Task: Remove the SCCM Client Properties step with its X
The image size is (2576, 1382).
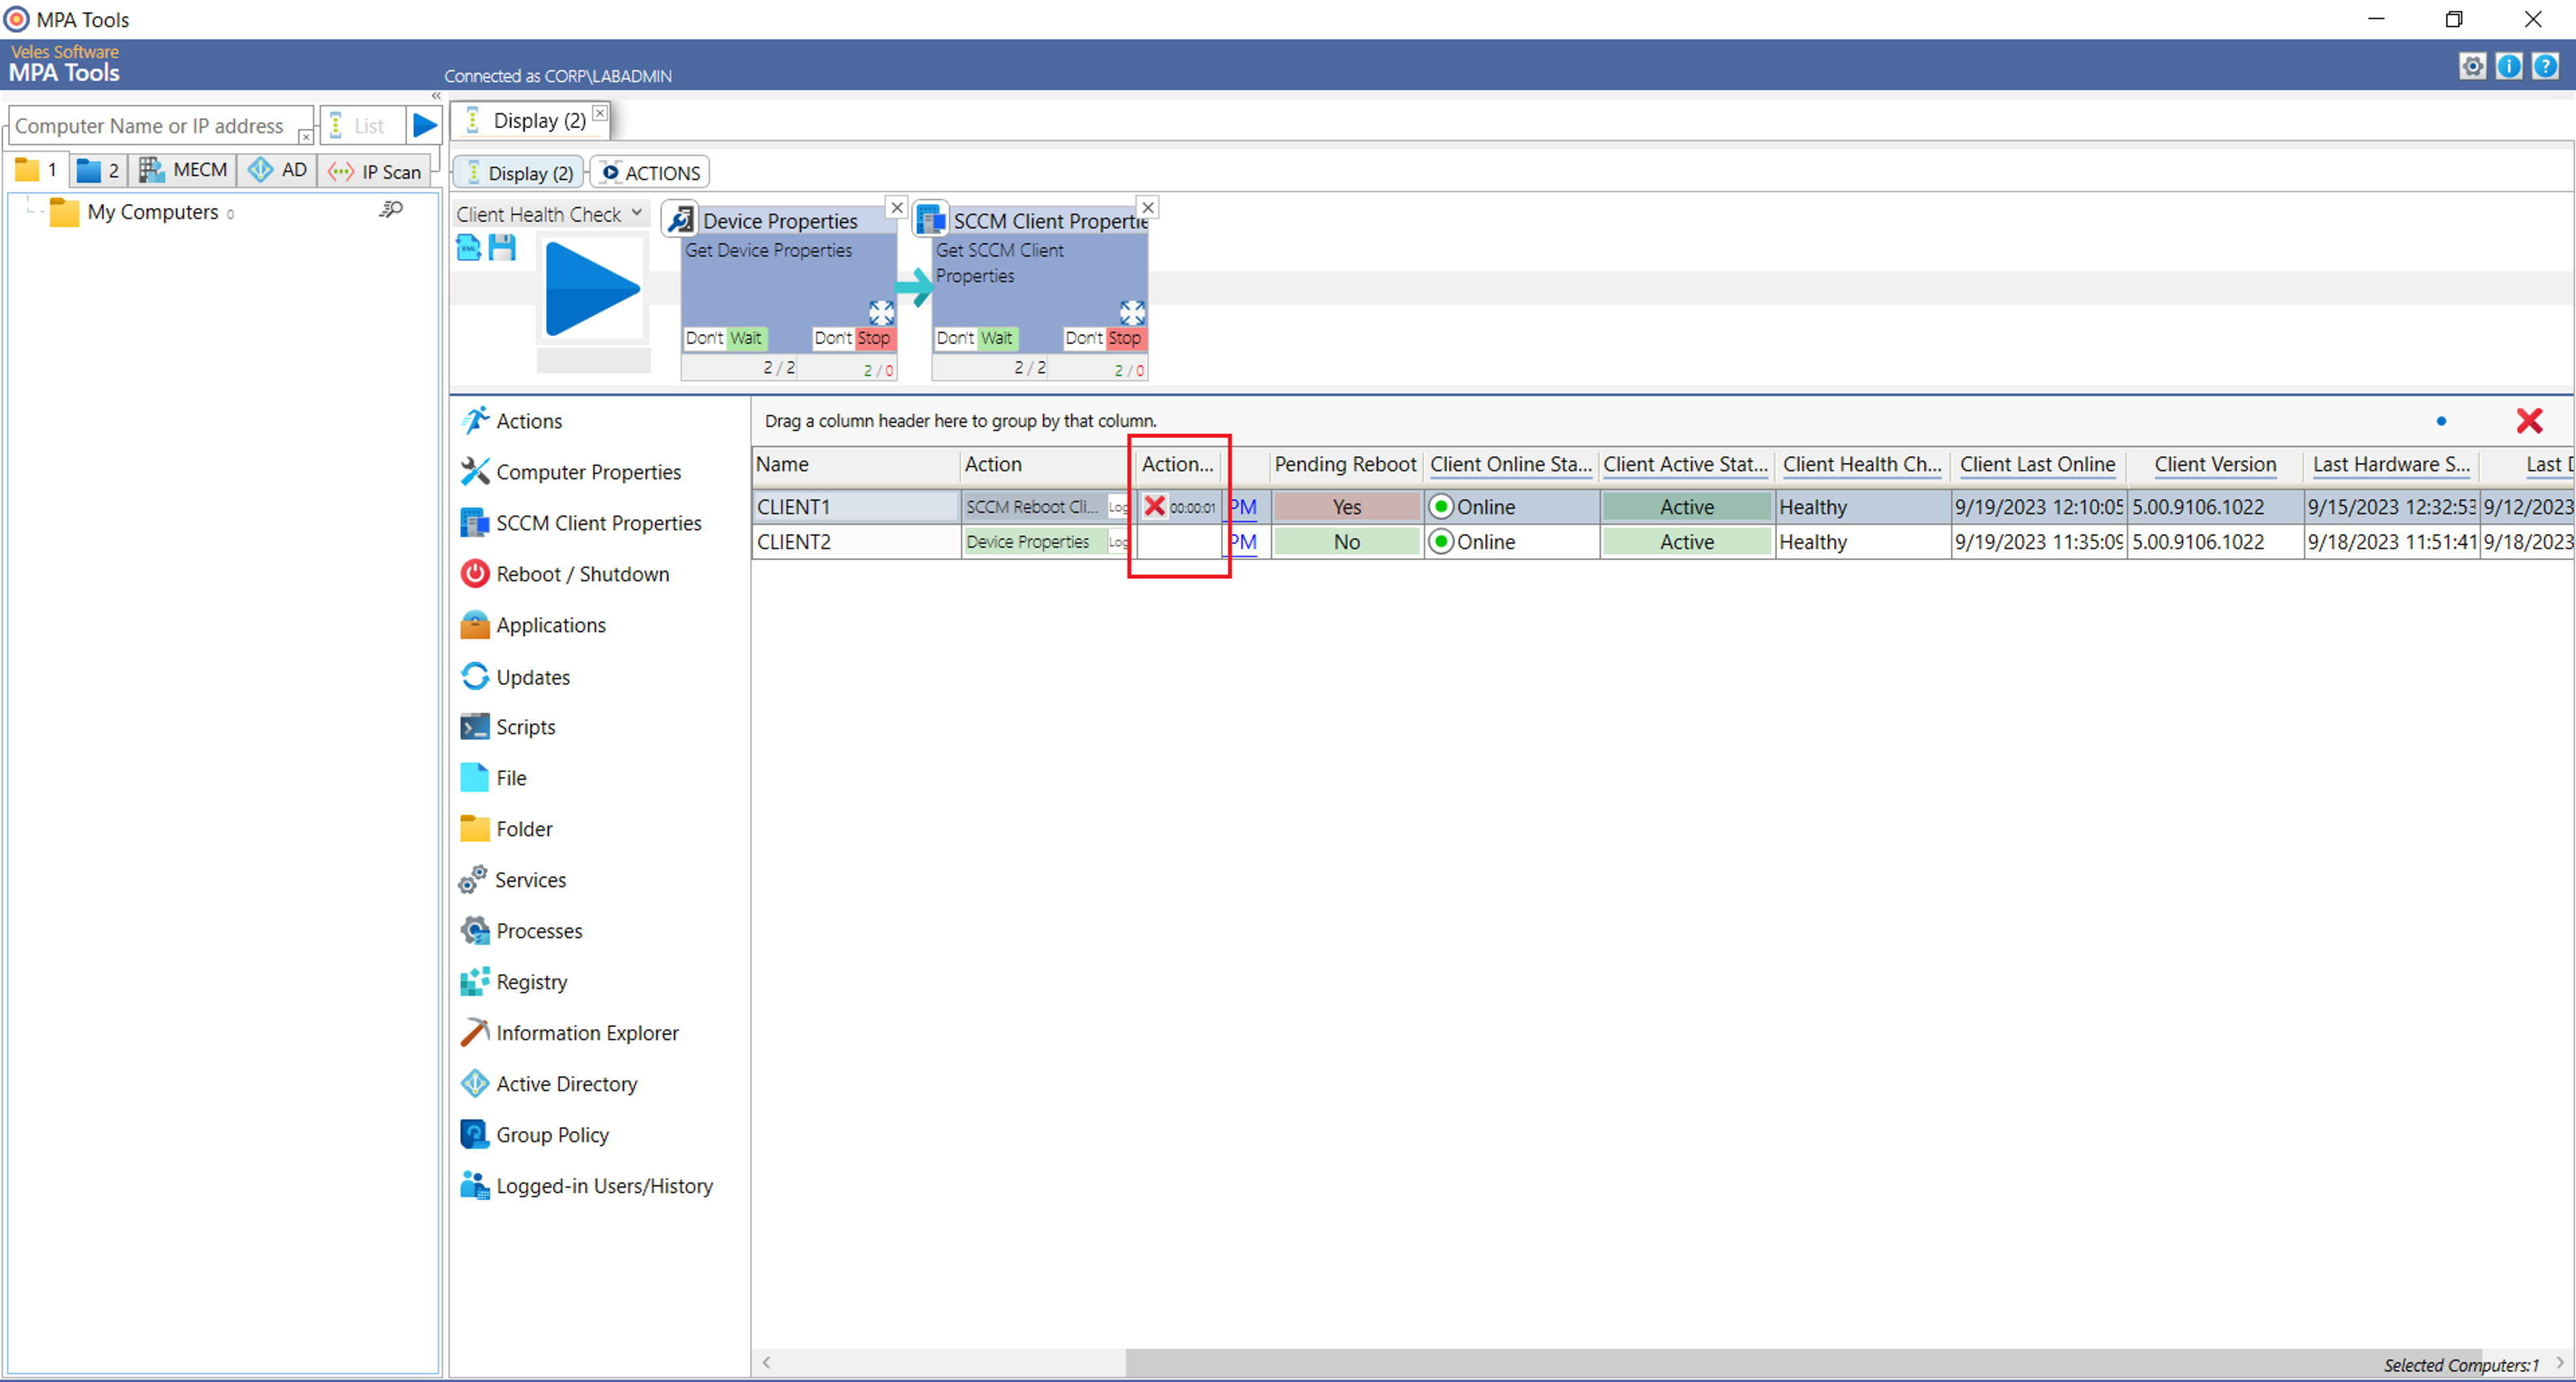Action: pos(1148,207)
